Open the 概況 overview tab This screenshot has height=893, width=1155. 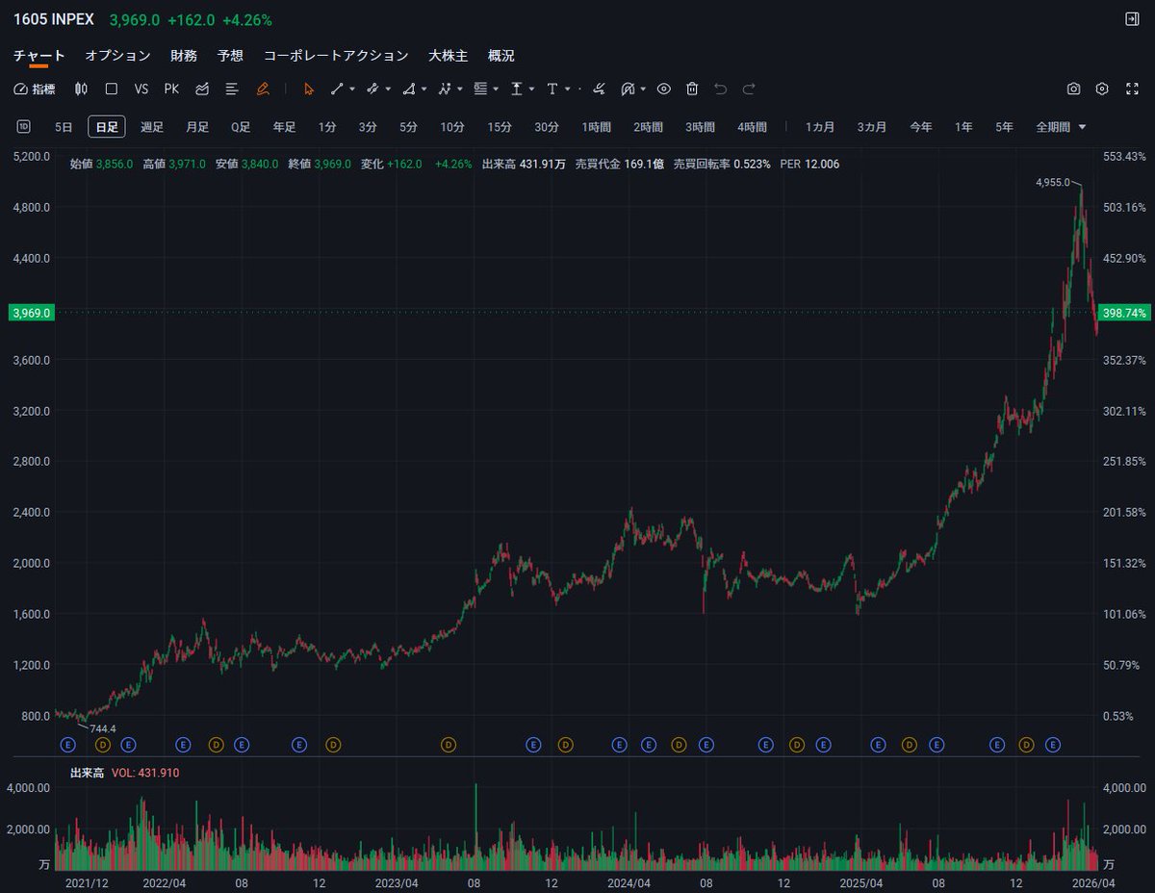pos(501,56)
